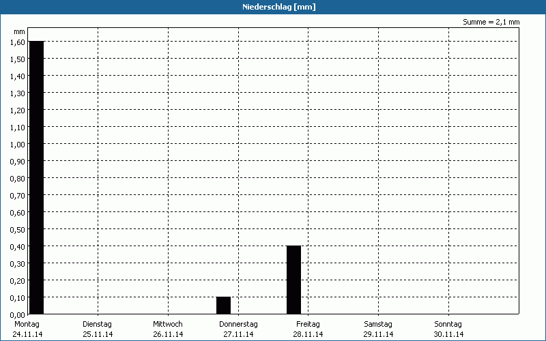This screenshot has height=341, width=546.
Task: Select the Montag 1,60 mm bar
Action: pos(37,177)
